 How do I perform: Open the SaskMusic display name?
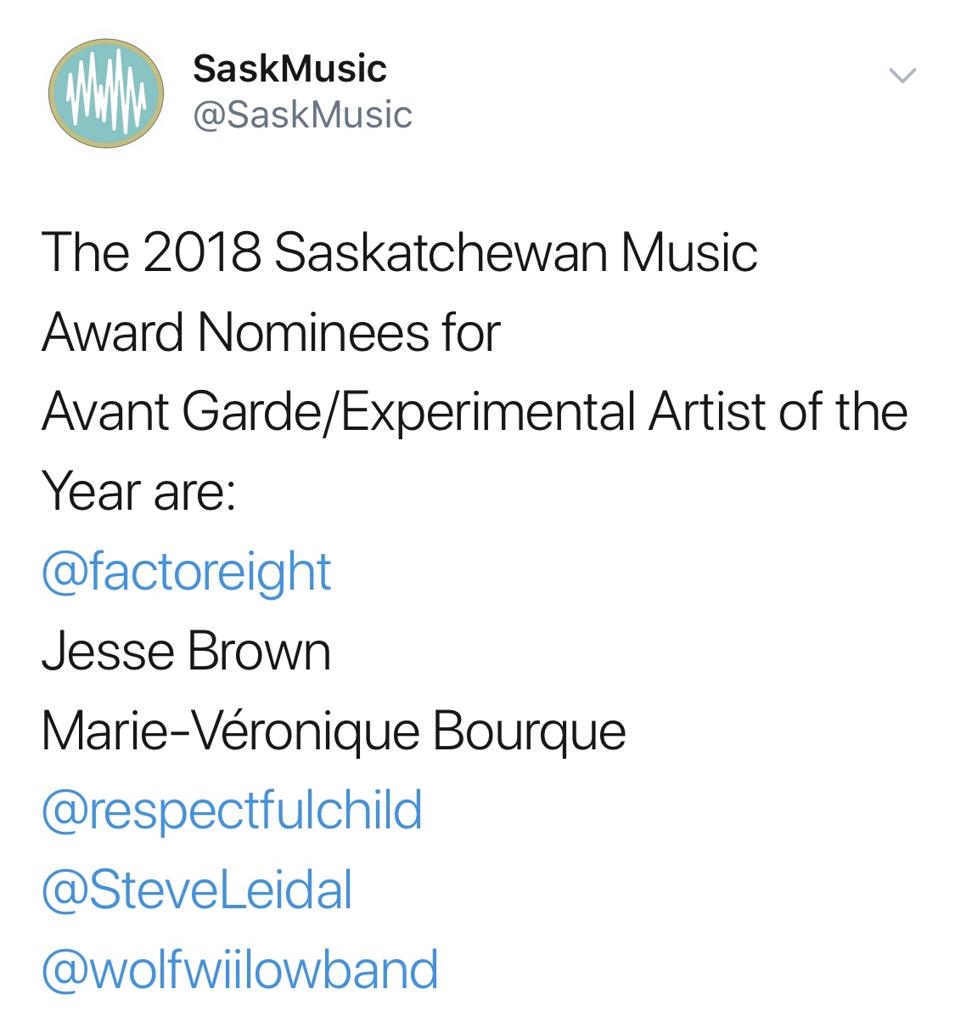click(x=289, y=68)
